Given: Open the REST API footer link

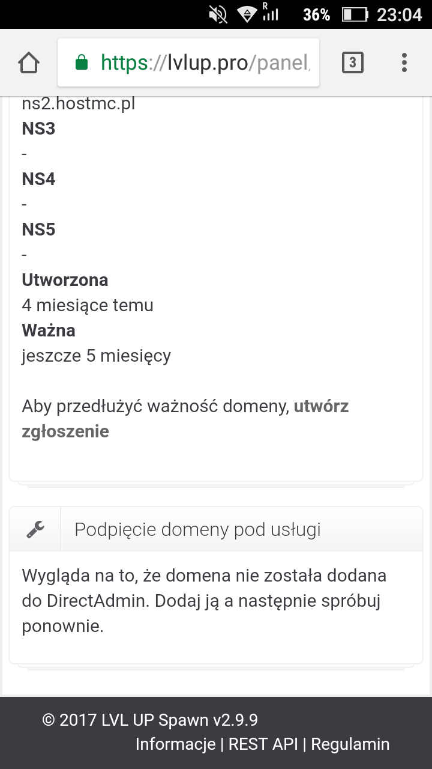Looking at the screenshot, I should click(x=263, y=744).
